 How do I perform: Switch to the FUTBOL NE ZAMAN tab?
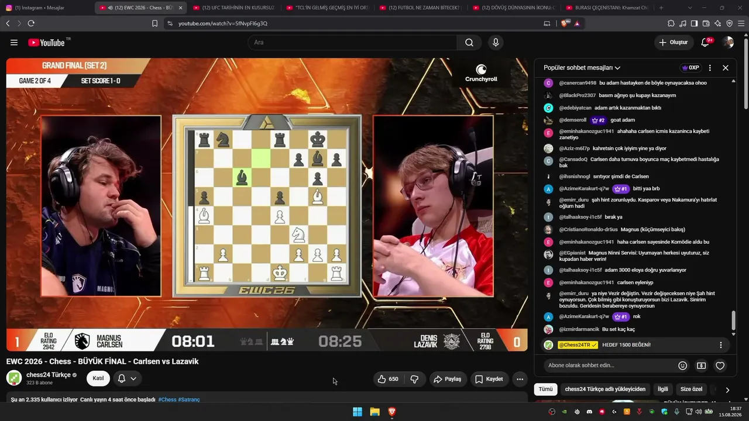click(x=421, y=8)
